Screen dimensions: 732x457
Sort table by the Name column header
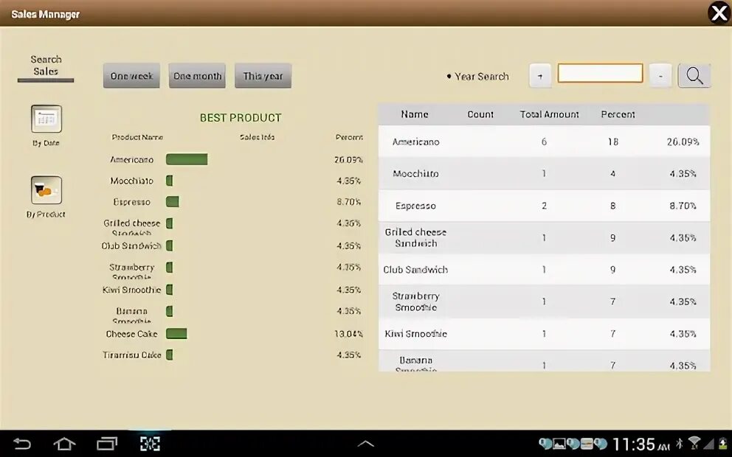[x=414, y=114]
